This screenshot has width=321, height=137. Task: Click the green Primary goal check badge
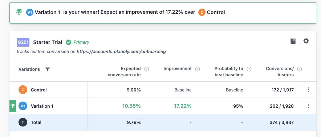click(x=69, y=42)
